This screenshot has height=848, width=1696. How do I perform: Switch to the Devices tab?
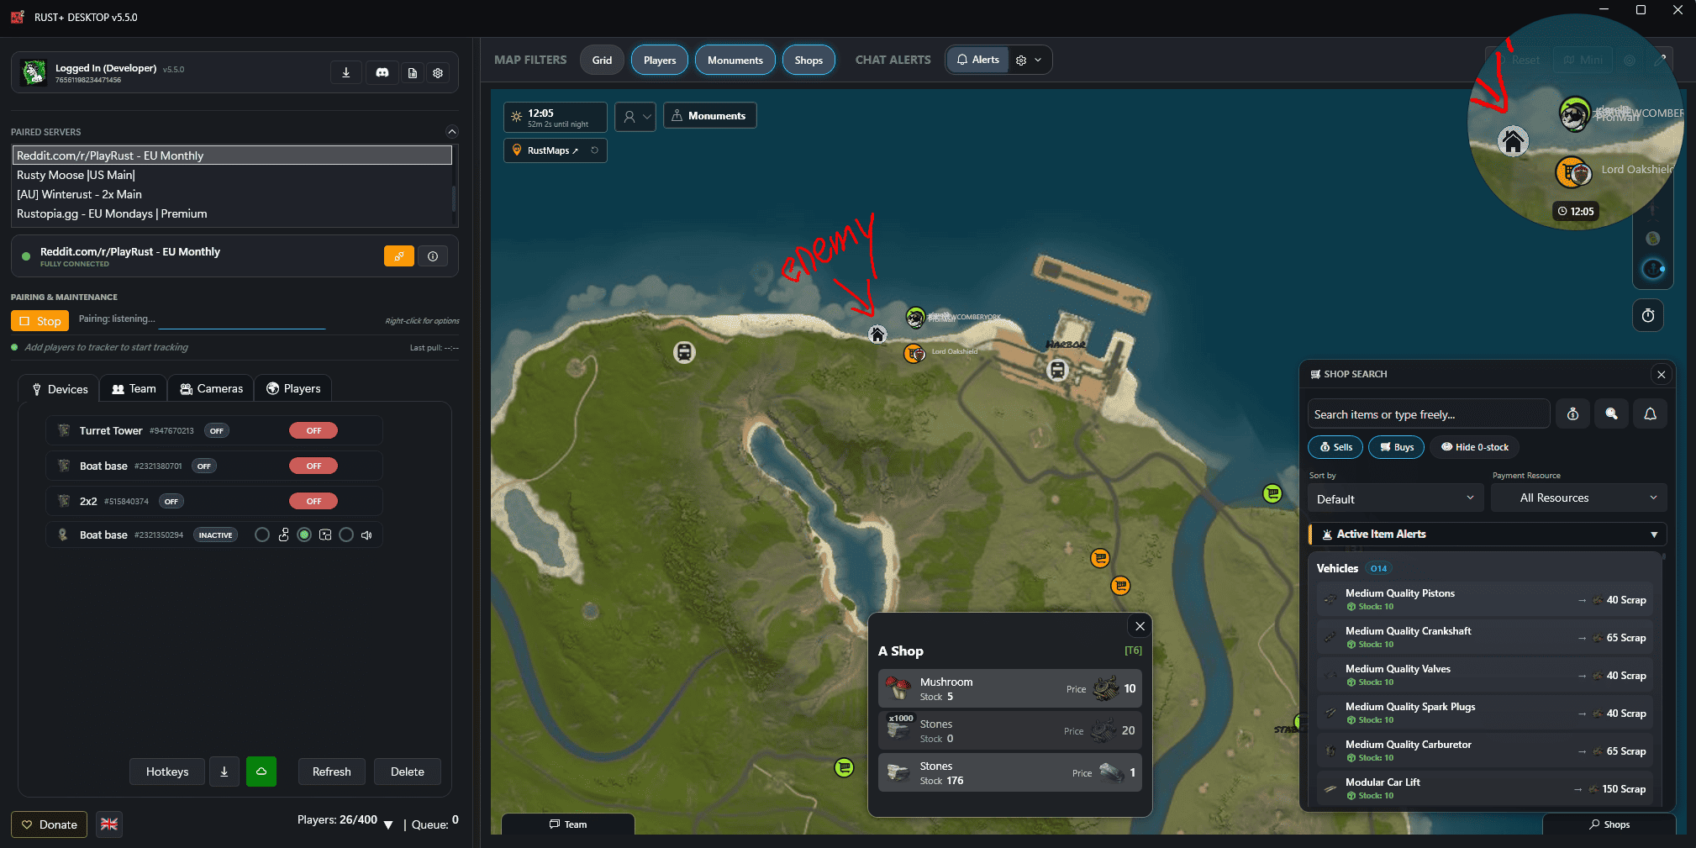(59, 388)
